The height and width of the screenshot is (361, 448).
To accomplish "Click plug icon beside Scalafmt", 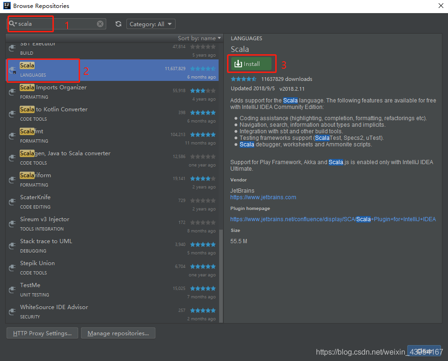I will pos(12,136).
